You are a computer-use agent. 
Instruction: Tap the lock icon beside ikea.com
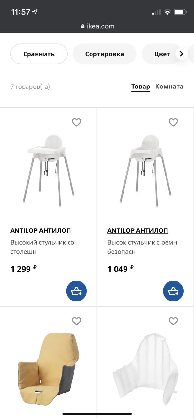pyautogui.click(x=83, y=26)
